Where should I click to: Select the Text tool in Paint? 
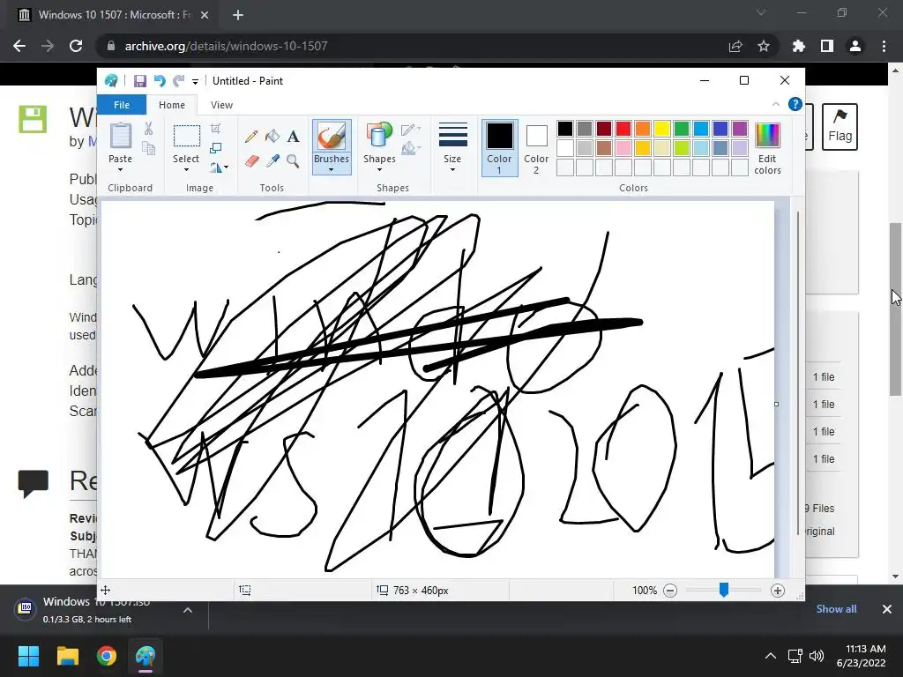coord(293,137)
